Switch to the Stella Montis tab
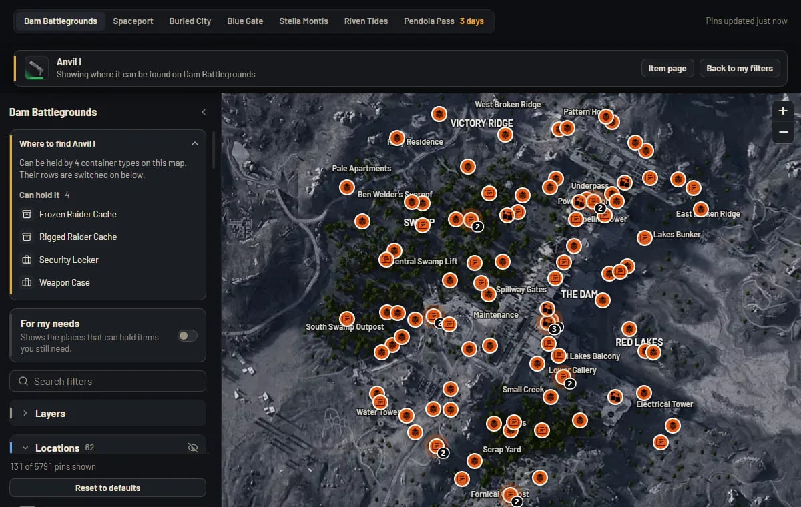 [304, 21]
